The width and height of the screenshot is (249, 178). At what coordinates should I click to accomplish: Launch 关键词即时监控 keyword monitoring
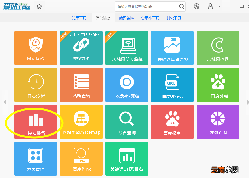pos(127,48)
